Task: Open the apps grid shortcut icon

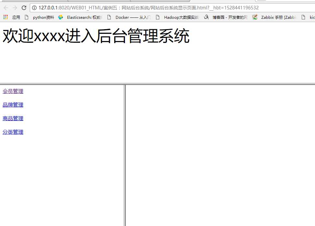Action: (x=6, y=17)
